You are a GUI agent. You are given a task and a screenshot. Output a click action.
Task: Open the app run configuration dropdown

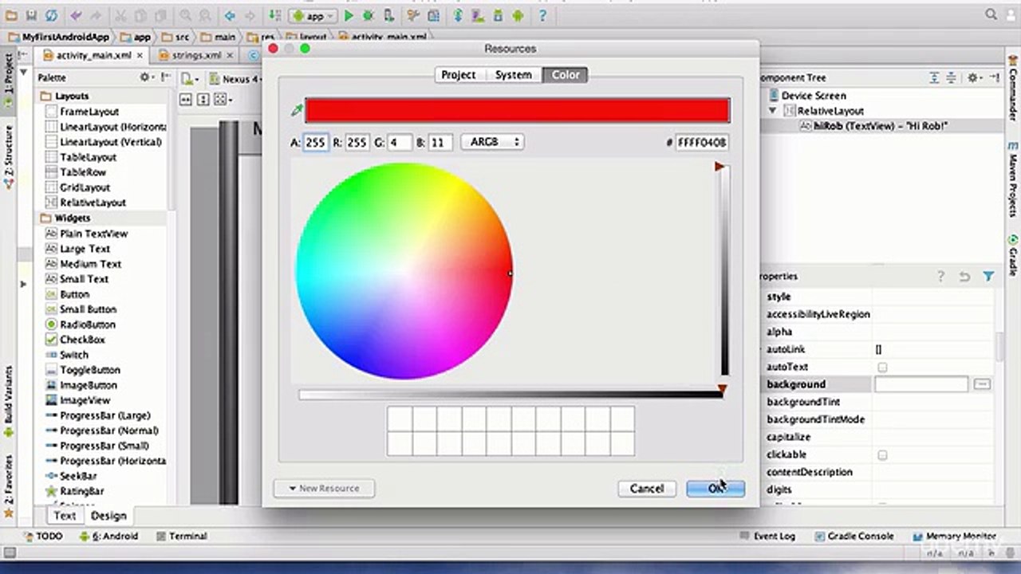(313, 15)
